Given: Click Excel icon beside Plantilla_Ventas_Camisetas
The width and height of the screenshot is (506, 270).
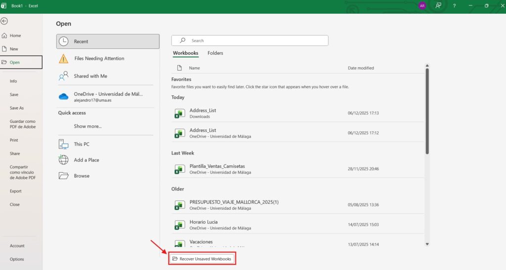Looking at the screenshot, I should pyautogui.click(x=180, y=169).
